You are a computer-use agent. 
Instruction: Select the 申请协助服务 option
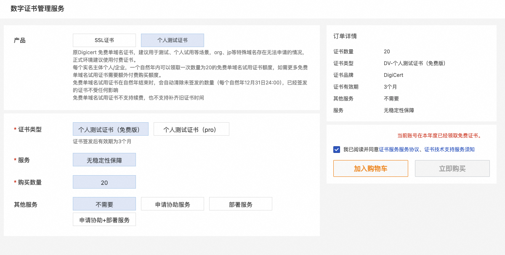coord(172,204)
